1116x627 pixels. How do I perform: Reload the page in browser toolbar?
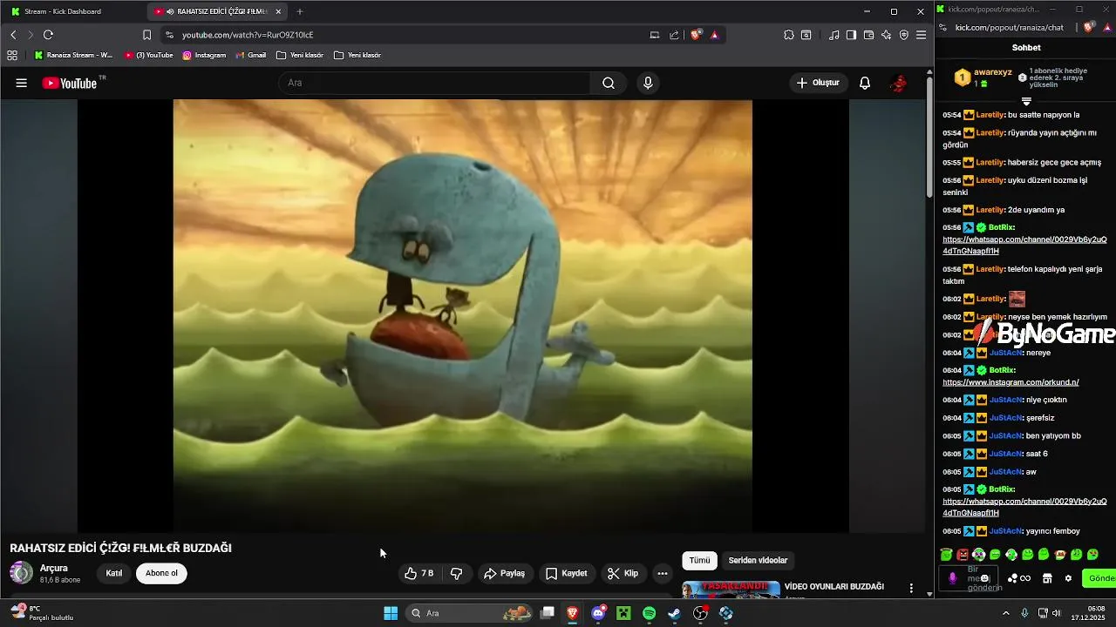[x=48, y=35]
